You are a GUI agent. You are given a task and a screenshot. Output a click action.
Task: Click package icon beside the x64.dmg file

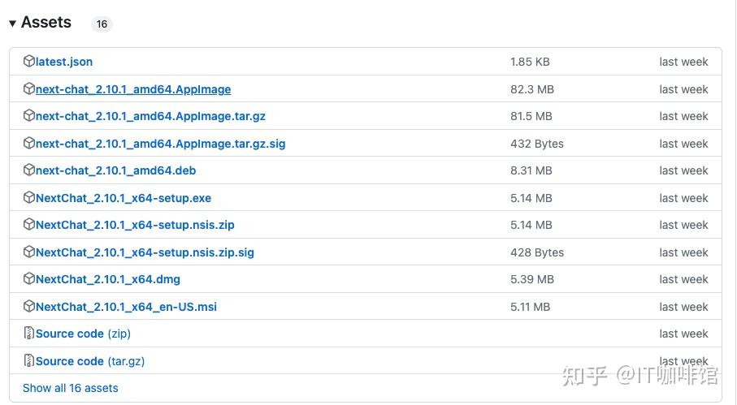pos(29,279)
